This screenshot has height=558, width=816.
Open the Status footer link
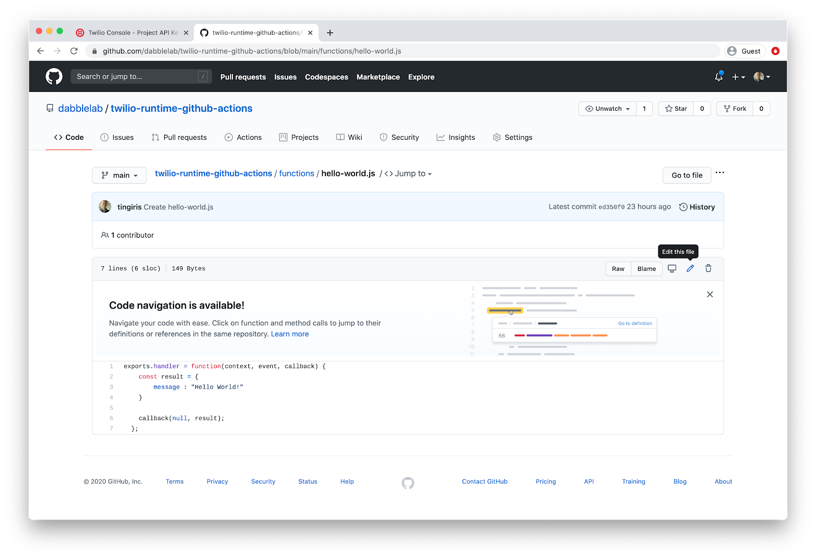pos(308,481)
